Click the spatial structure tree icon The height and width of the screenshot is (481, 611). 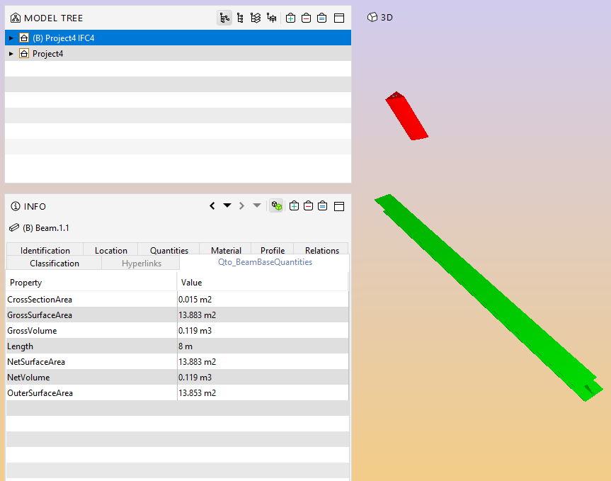(273, 18)
